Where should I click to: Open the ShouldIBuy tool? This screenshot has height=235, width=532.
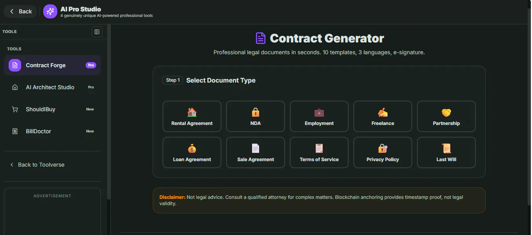click(52, 109)
